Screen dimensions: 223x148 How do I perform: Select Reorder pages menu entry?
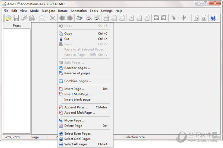[85, 68]
